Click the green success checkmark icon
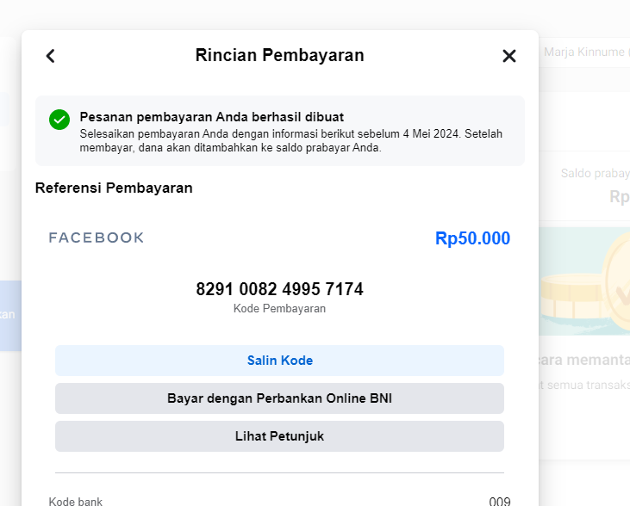 pos(59,119)
